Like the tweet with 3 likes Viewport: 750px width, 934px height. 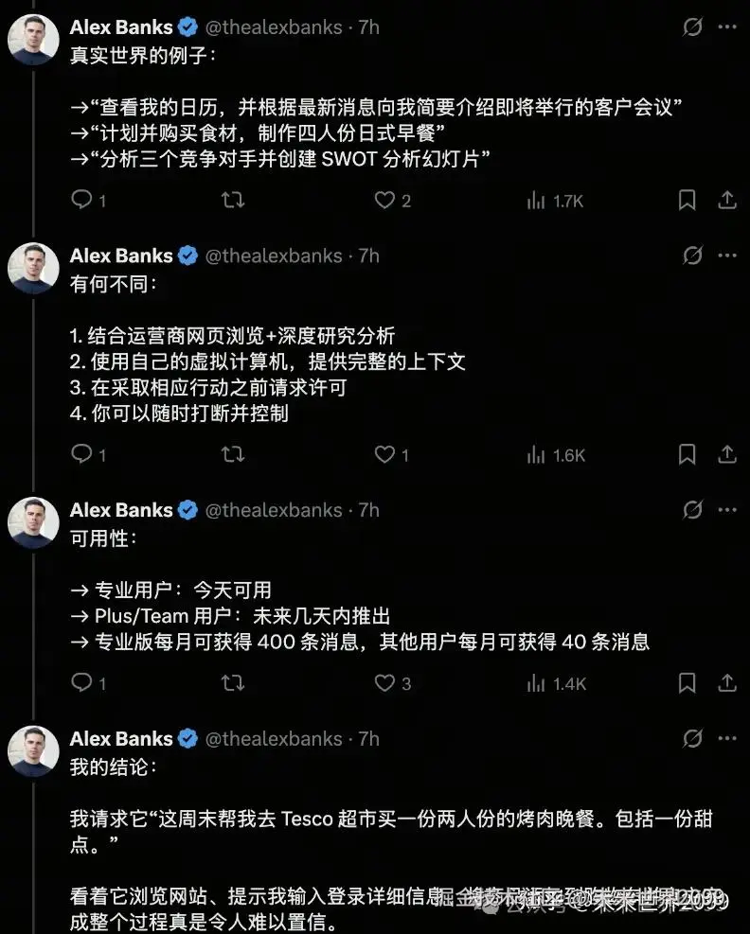pyautogui.click(x=384, y=683)
